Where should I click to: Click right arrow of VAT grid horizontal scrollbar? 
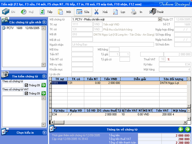point(185,122)
